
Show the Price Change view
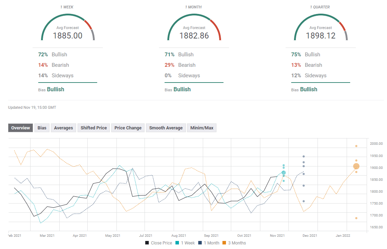128,128
